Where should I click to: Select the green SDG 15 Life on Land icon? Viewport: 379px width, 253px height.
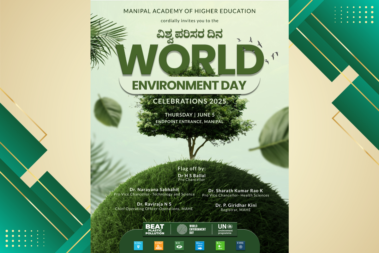click(x=220, y=245)
